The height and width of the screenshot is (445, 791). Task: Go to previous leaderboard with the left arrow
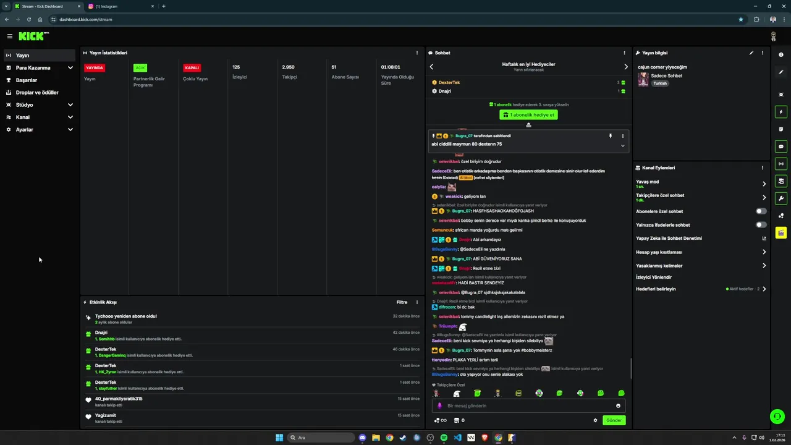(x=431, y=67)
